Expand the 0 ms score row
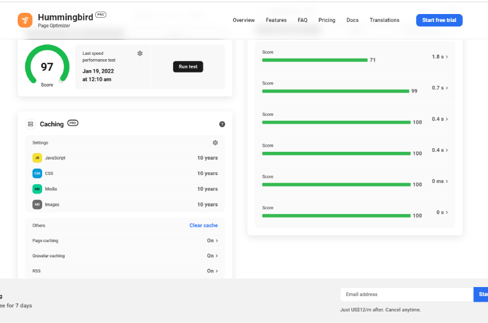The width and height of the screenshot is (488, 323). [440, 181]
